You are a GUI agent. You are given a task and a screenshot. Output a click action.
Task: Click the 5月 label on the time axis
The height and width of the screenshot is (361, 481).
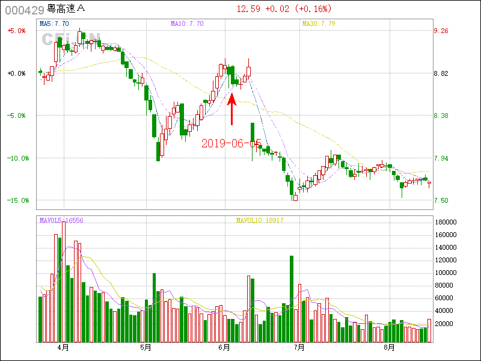click(145, 348)
